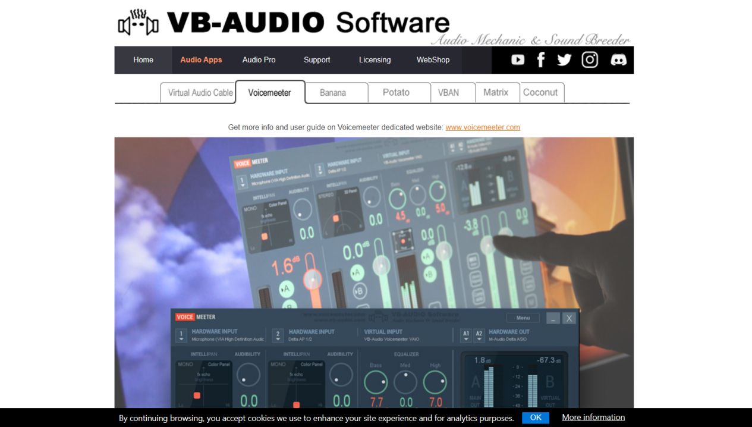752x427 pixels.
Task: Click the M-Audio Delta ASIO output label
Action: coord(508,339)
